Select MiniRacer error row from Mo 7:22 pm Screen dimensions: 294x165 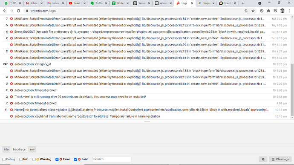point(145,19)
